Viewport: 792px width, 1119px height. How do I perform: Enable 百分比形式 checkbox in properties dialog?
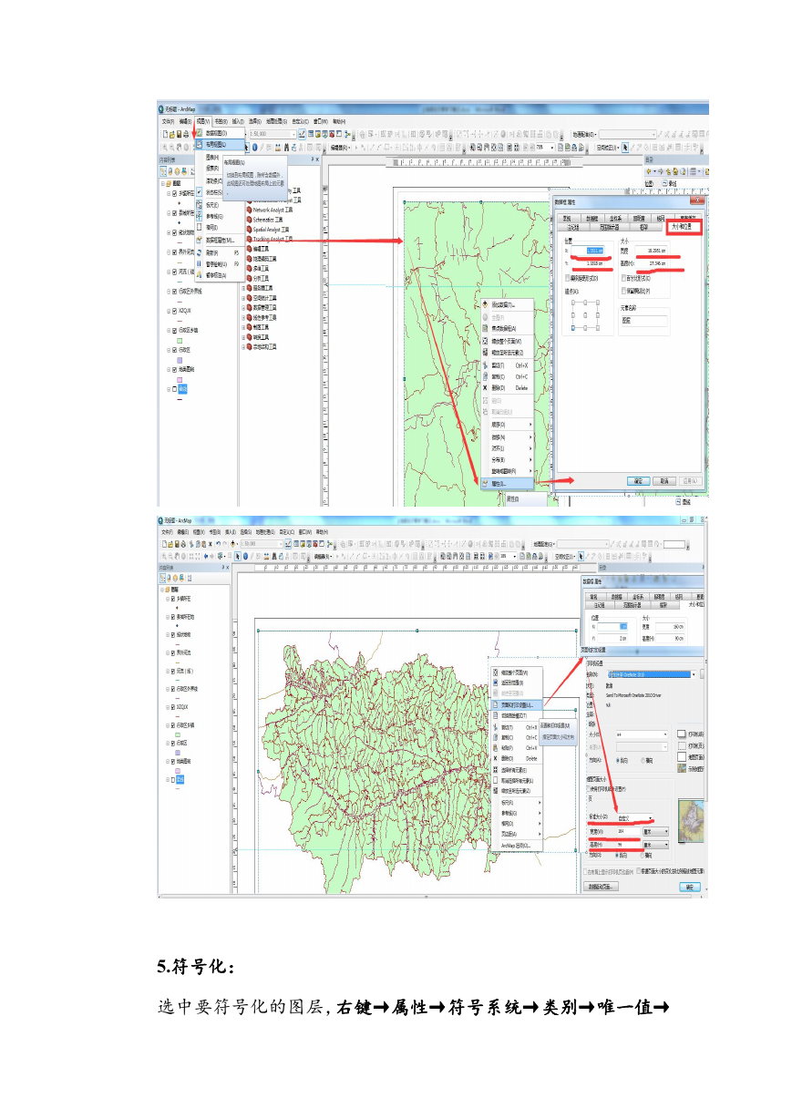click(x=623, y=278)
